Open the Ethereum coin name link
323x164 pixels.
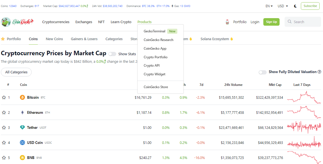point(35,113)
